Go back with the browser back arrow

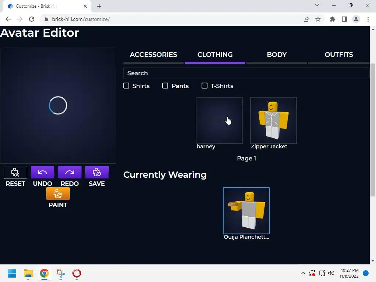pos(8,19)
